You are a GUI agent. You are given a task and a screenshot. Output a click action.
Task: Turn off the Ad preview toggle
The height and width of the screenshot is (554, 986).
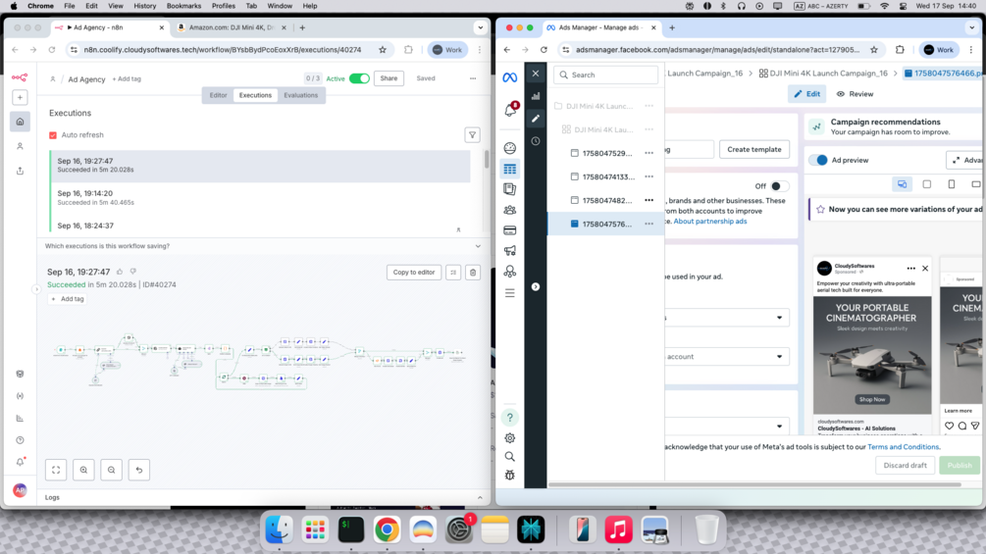pyautogui.click(x=819, y=160)
